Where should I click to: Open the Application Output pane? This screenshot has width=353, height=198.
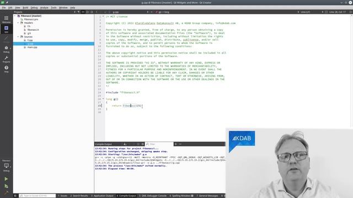point(102,196)
